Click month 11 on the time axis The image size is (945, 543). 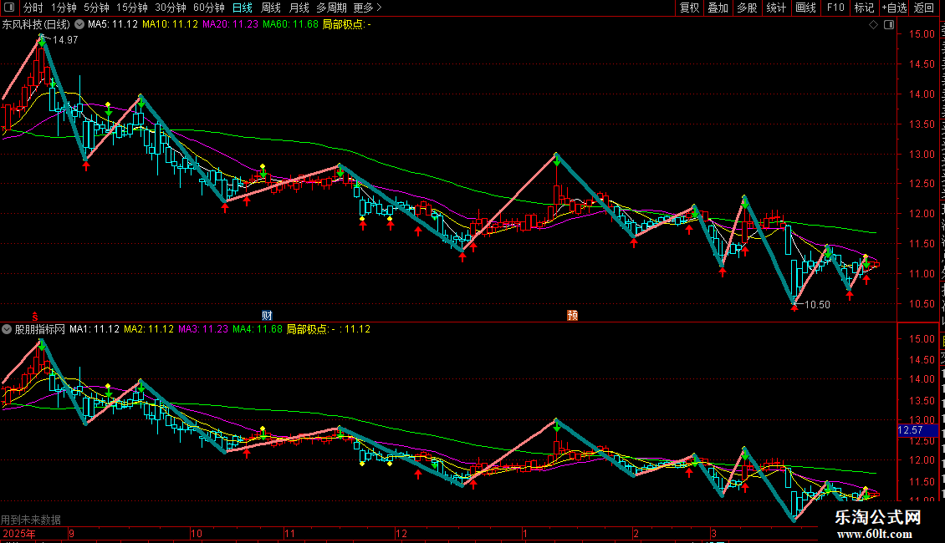tap(290, 533)
